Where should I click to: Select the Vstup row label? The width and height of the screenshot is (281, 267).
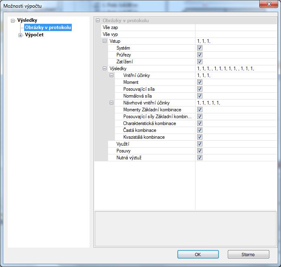115,41
